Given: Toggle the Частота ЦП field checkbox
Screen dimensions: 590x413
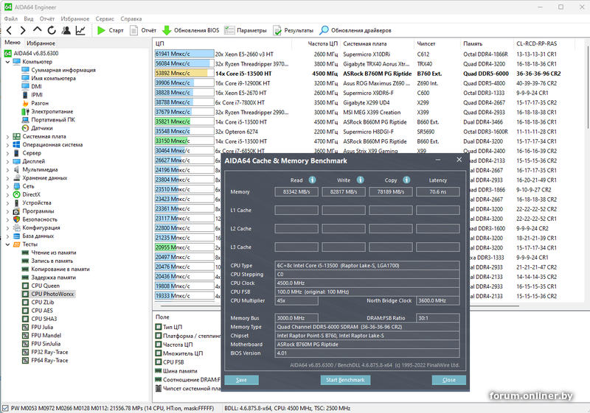Looking at the screenshot, I should coord(159,345).
